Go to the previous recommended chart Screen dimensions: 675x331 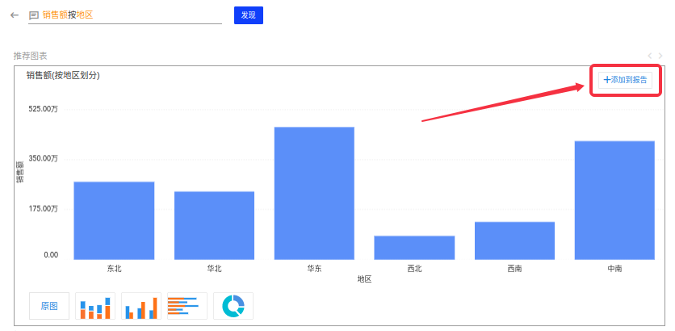651,56
